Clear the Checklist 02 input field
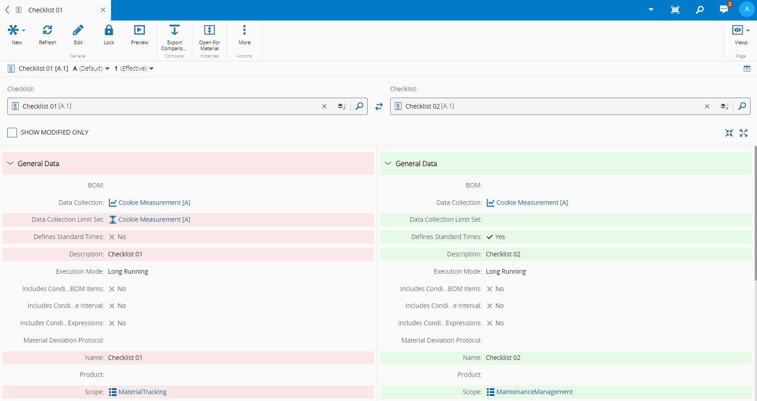 707,106
